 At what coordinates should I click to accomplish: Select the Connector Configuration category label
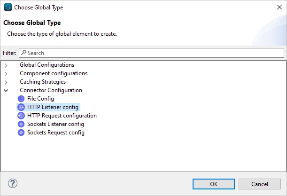coord(51,90)
